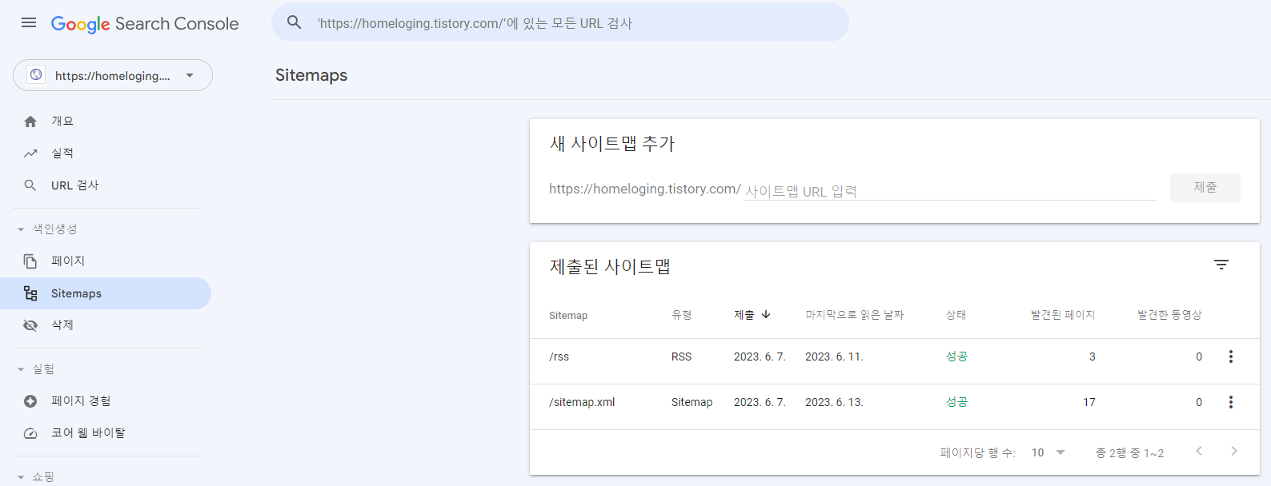Click the Google Search Console logo
Image resolution: width=1271 pixels, height=486 pixels.
click(145, 24)
